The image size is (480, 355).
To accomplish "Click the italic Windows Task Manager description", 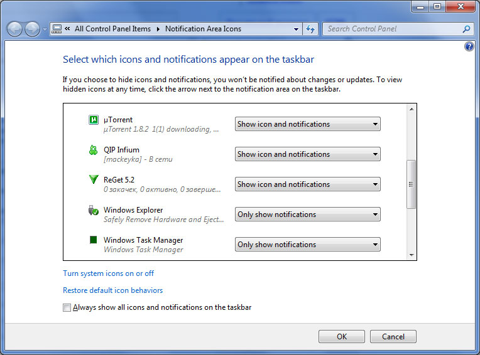I will [x=143, y=250].
